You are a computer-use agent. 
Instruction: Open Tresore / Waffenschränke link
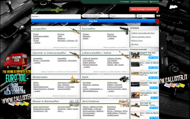pyautogui.click(x=93, y=107)
